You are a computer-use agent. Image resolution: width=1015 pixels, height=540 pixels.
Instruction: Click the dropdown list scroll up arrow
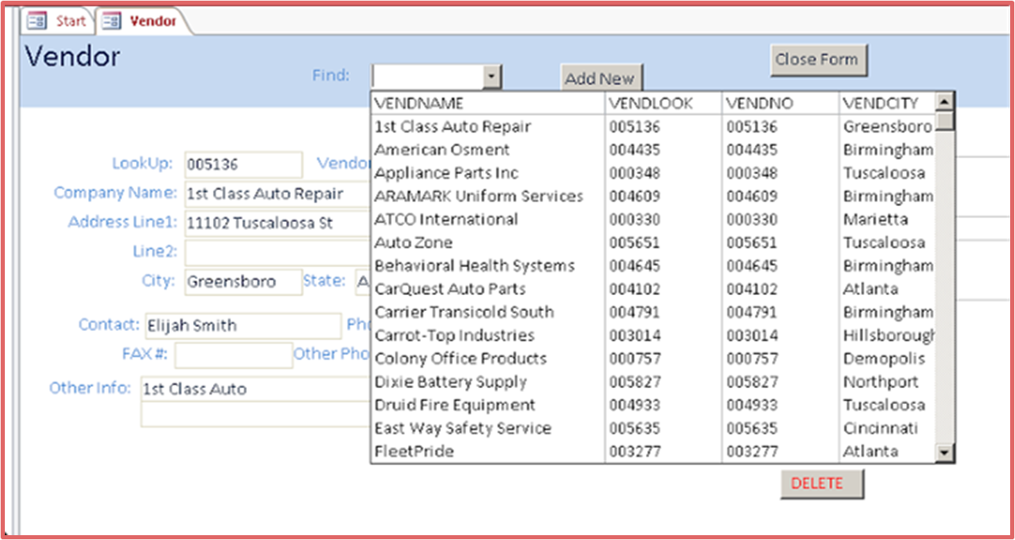(x=944, y=103)
